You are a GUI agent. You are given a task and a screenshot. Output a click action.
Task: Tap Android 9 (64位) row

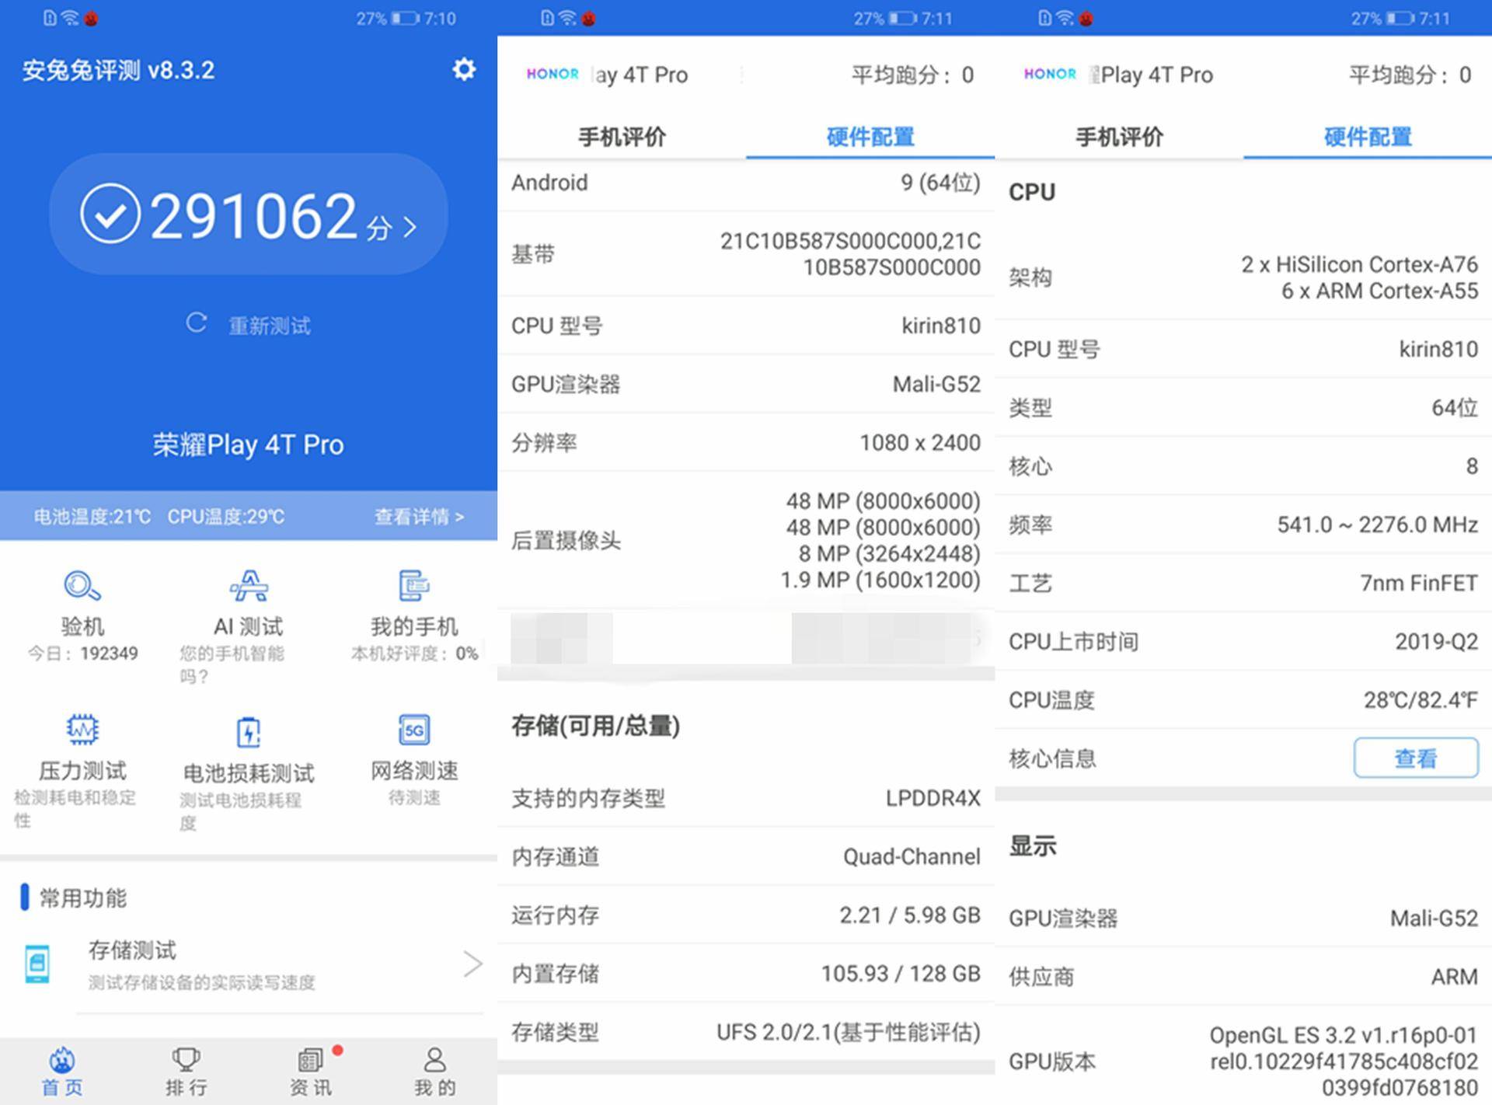[x=746, y=183]
